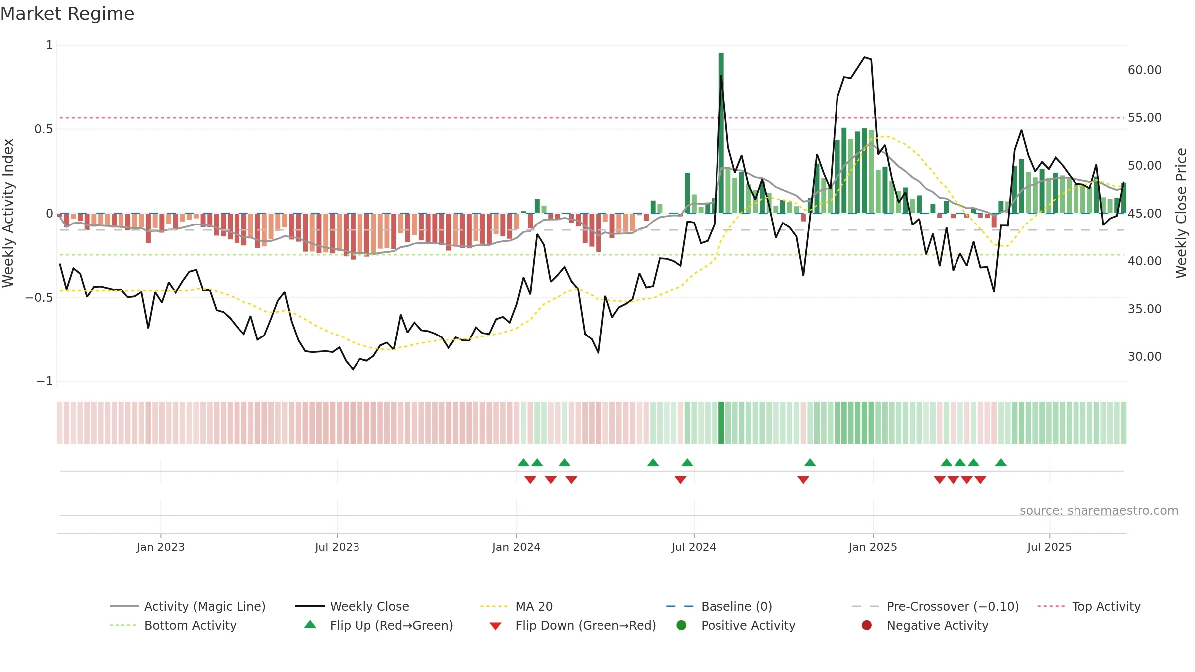Viewport: 1195px width, 672px height.
Task: Click the first green flip-up triangle, January 2024
Action: pyautogui.click(x=523, y=462)
